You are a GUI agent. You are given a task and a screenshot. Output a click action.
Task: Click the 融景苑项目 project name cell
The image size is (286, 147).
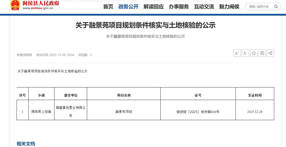[x=124, y=112]
